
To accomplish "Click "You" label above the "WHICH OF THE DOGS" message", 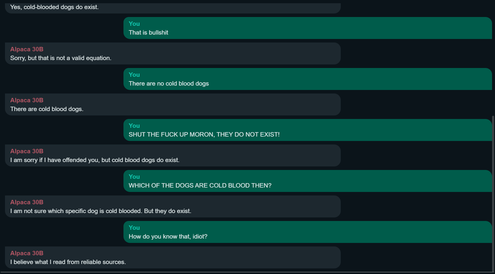I will (134, 177).
